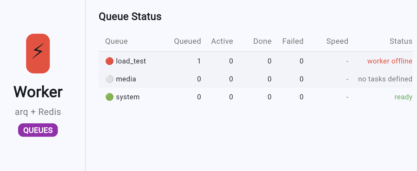The height and width of the screenshot is (171, 417).
Task: Click the Queued column header
Action: pyautogui.click(x=187, y=41)
